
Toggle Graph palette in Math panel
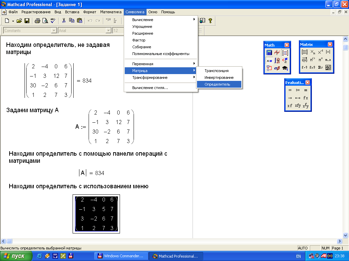pos(277,53)
